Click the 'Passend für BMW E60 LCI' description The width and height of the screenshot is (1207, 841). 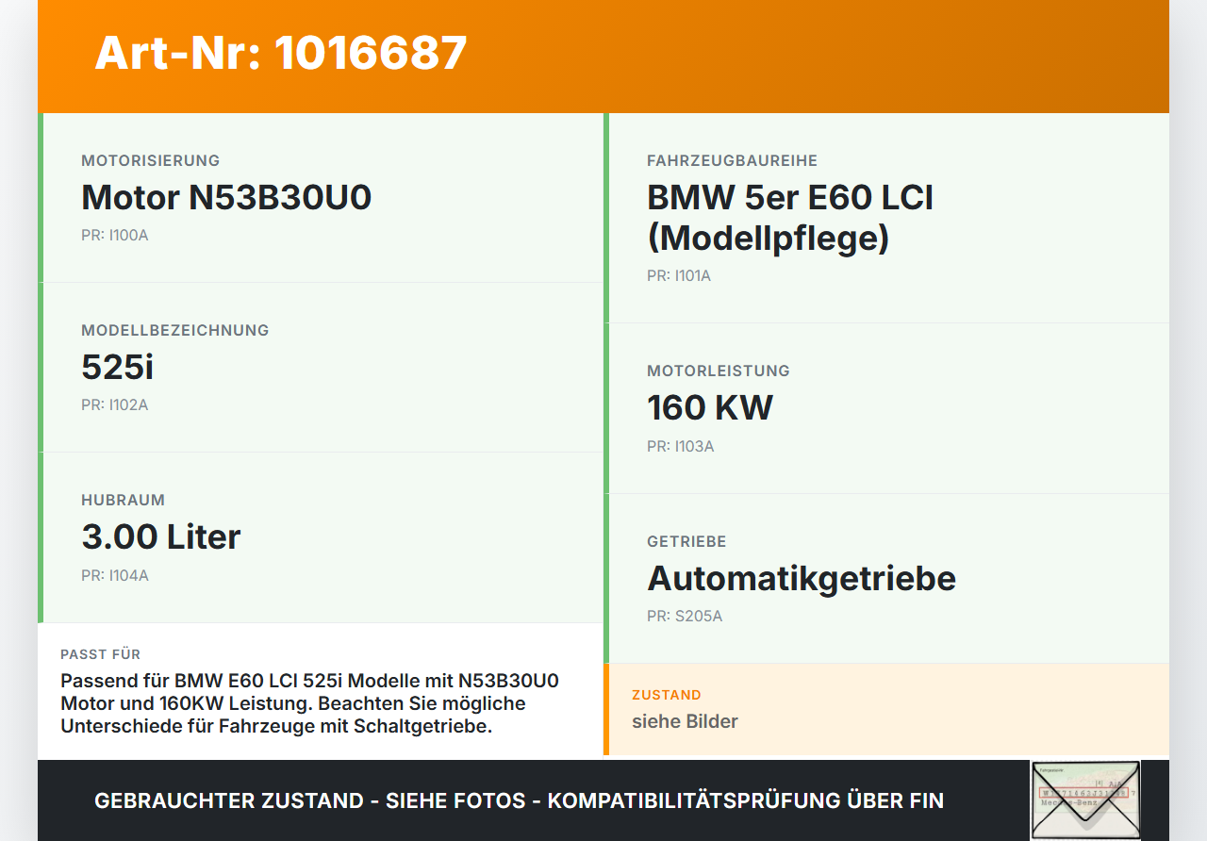(x=310, y=703)
